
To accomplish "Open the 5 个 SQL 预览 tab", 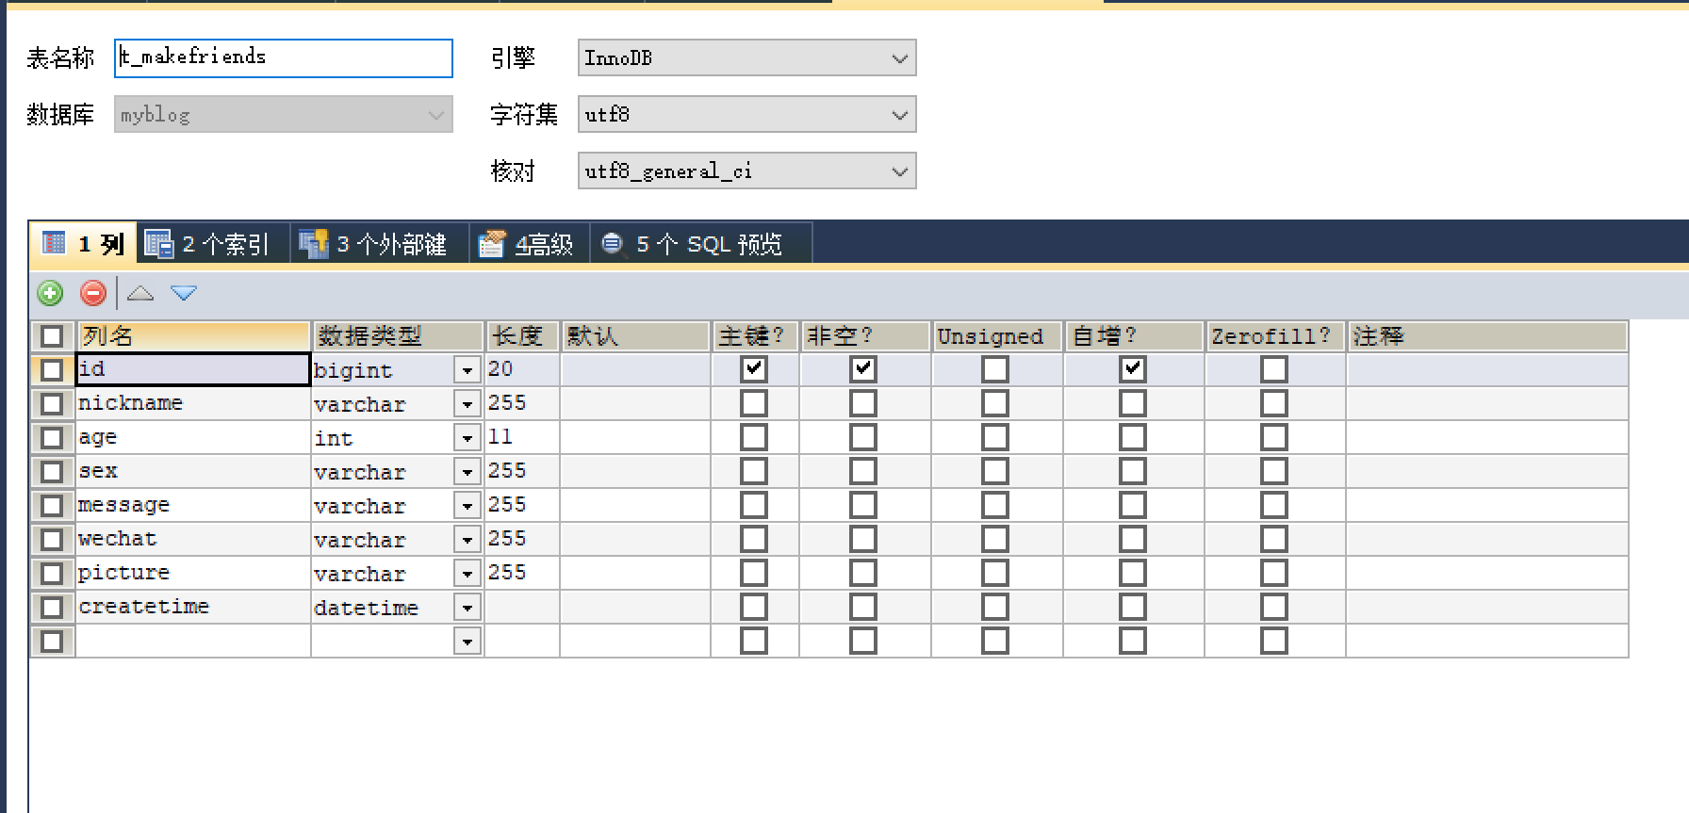I will [x=700, y=244].
